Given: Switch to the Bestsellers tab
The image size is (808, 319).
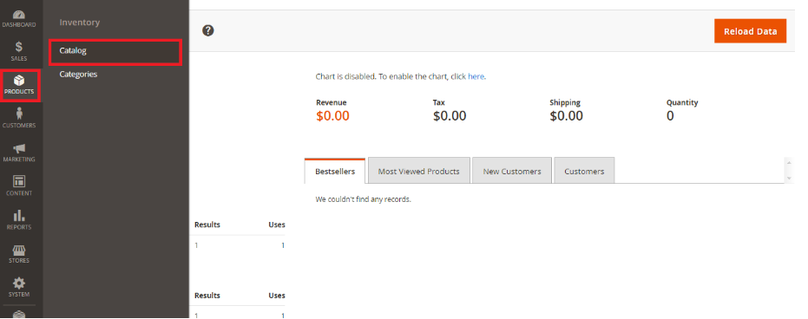Looking at the screenshot, I should coord(335,172).
